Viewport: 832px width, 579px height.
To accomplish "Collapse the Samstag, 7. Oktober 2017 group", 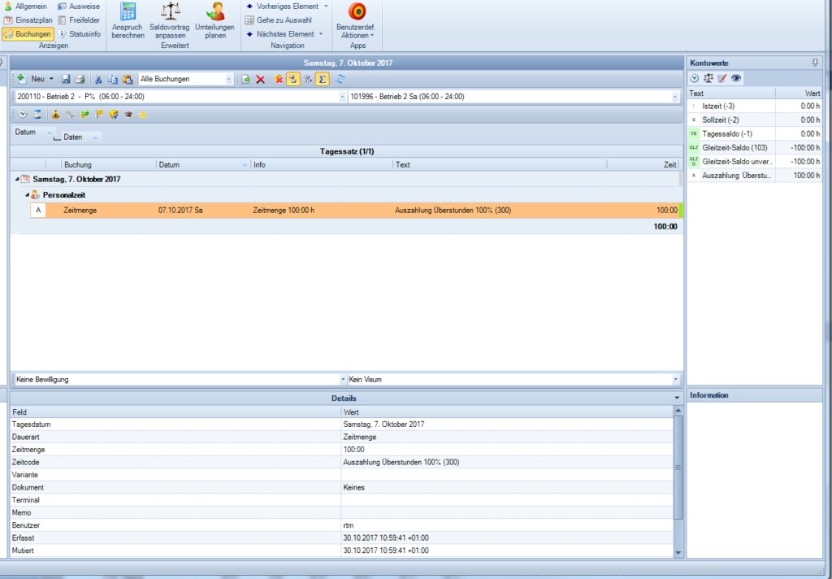I will [x=17, y=180].
